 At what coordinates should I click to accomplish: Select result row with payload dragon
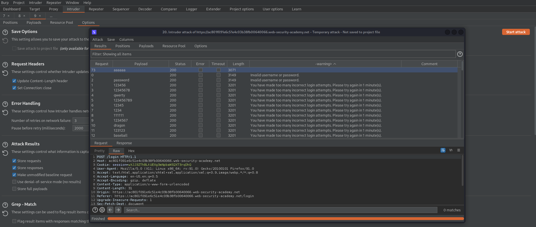274,126
